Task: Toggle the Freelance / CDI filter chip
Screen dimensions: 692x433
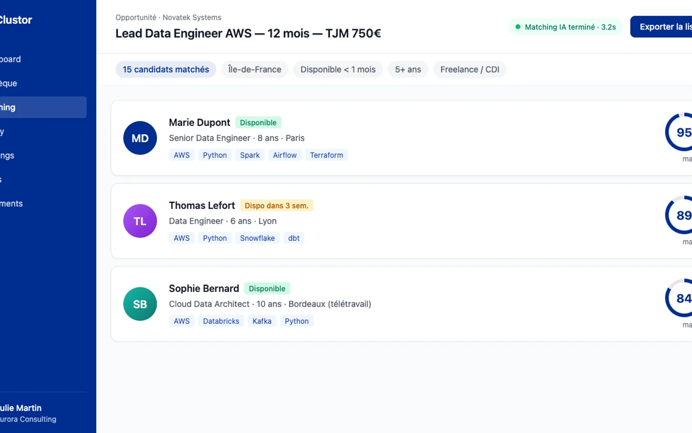Action: 470,69
